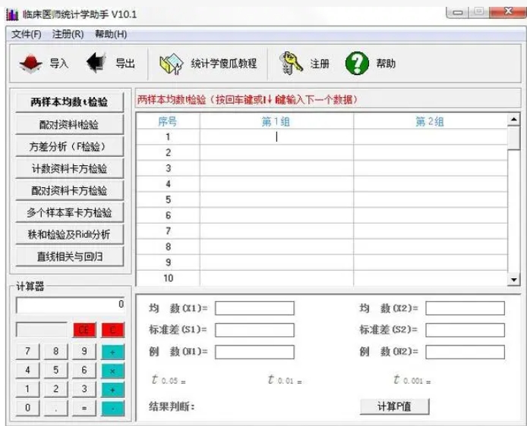
Task: Click the calculator decimal point key
Action: (55, 408)
